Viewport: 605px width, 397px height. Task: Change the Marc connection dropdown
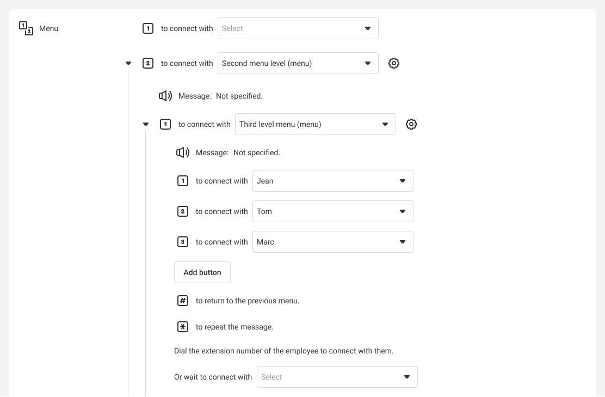click(x=332, y=242)
